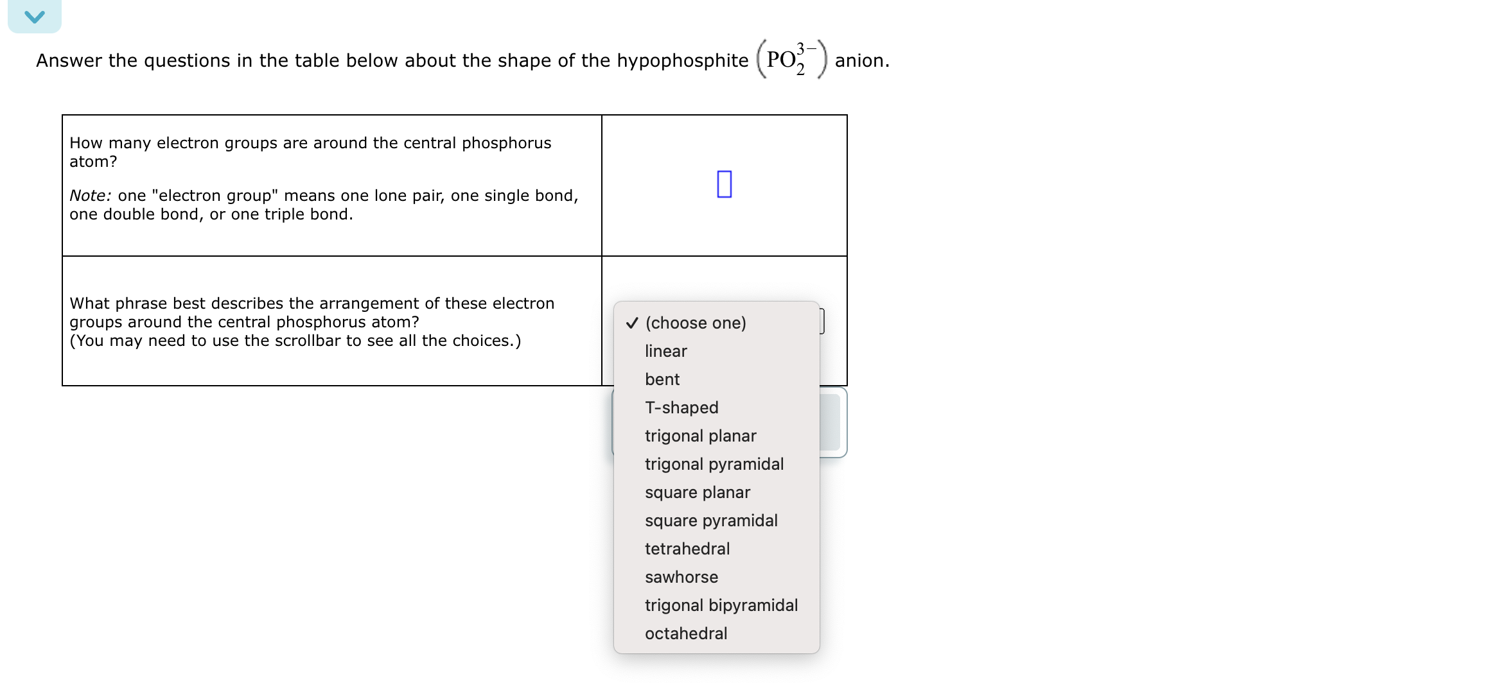Select the 'sawhorse' option
Screen dimensions: 1512x688
click(681, 577)
